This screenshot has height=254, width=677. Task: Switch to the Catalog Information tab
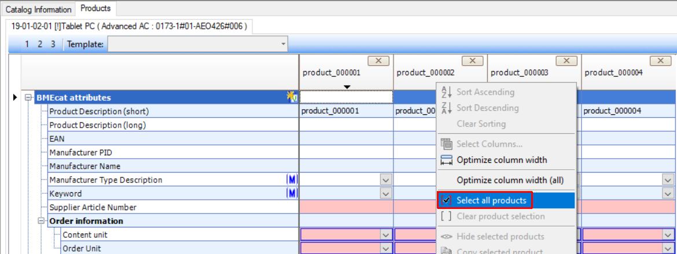[39, 10]
